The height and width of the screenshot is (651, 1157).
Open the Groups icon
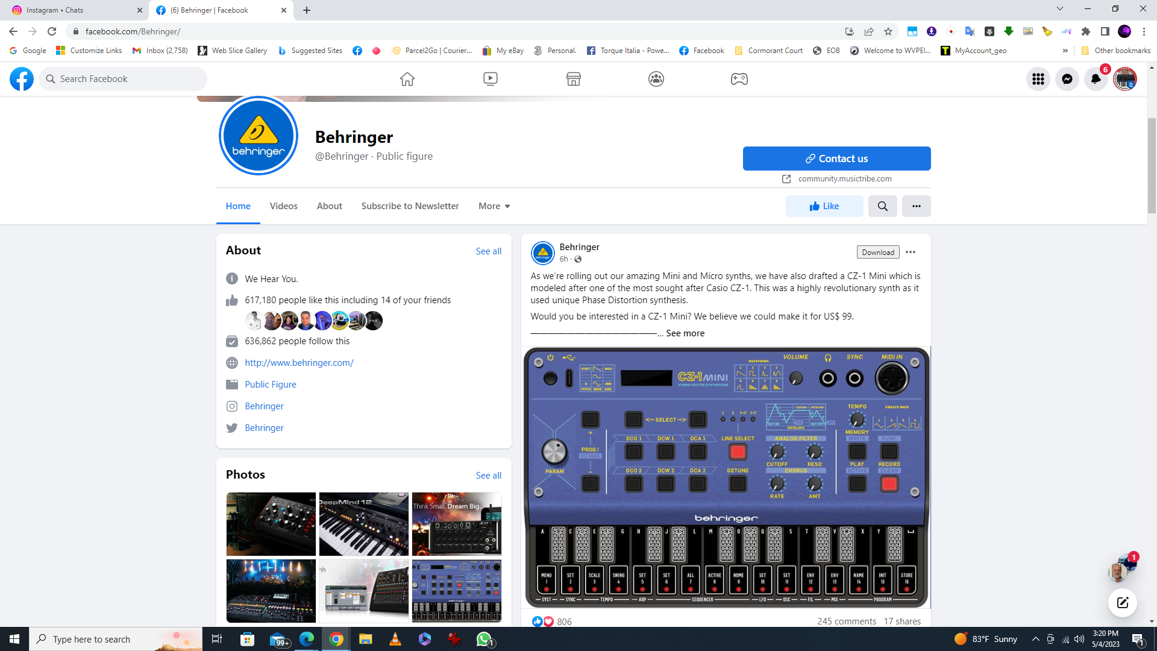(656, 79)
